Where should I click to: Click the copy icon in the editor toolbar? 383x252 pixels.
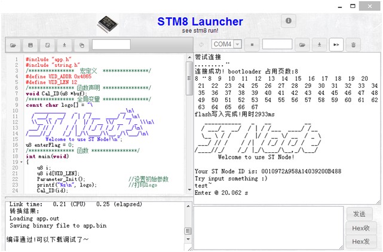(82, 45)
